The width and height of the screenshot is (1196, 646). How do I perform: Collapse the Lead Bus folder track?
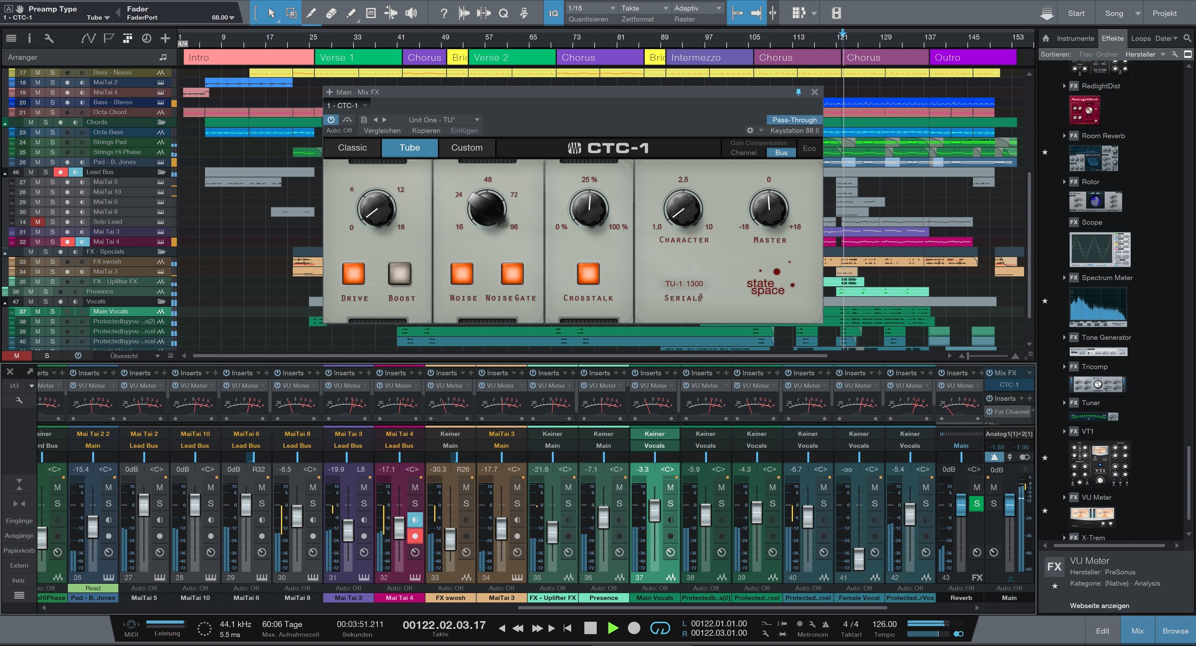coord(5,172)
